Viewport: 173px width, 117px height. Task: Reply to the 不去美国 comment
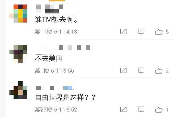(141, 71)
